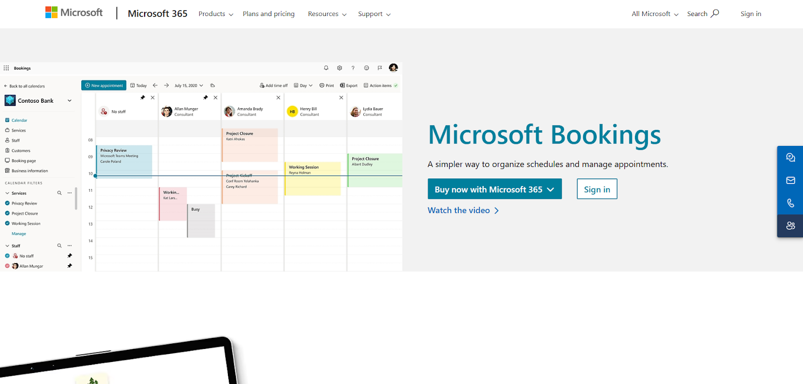Open Plans and pricing
This screenshot has width=803, height=384.
[x=269, y=14]
